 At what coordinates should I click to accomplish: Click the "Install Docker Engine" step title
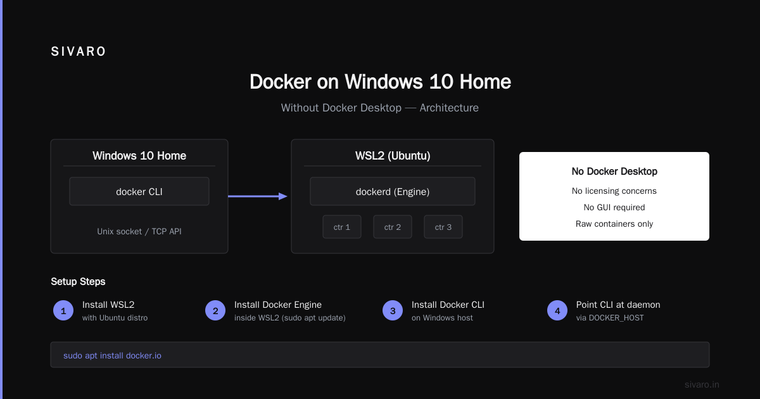tap(278, 305)
